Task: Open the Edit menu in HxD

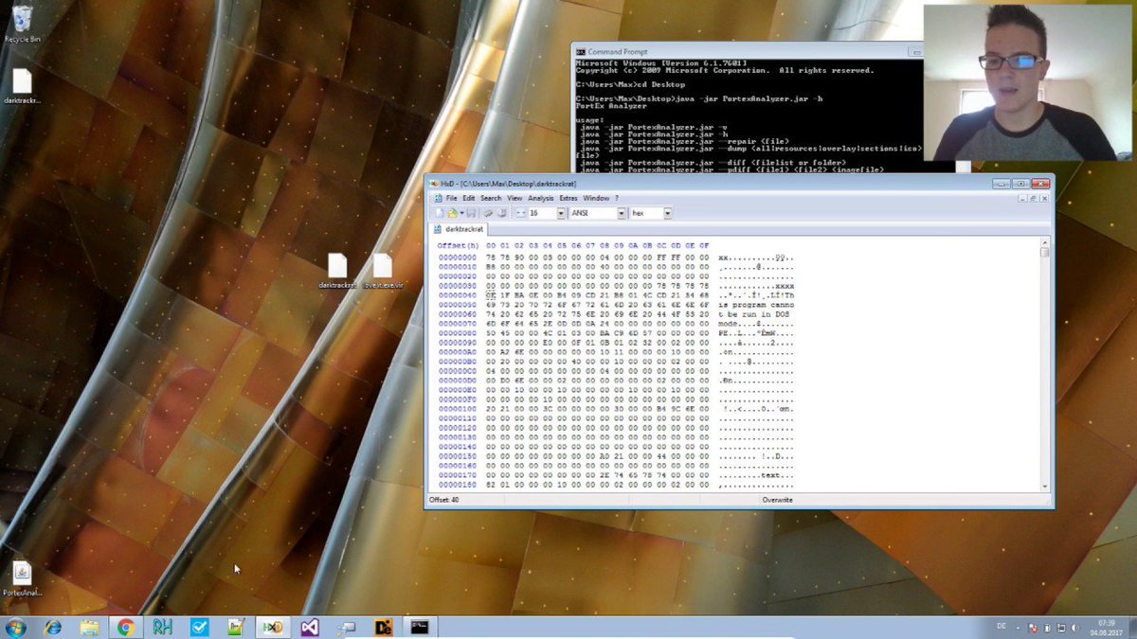Action: [468, 198]
